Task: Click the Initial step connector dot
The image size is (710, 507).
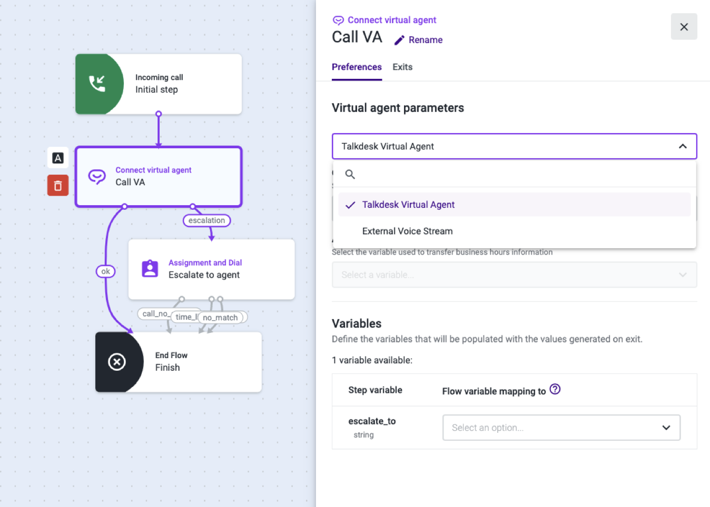Action: 159,114
